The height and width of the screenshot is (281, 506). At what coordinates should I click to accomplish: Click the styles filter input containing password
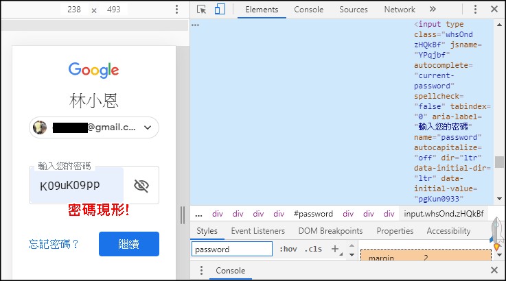coord(232,249)
